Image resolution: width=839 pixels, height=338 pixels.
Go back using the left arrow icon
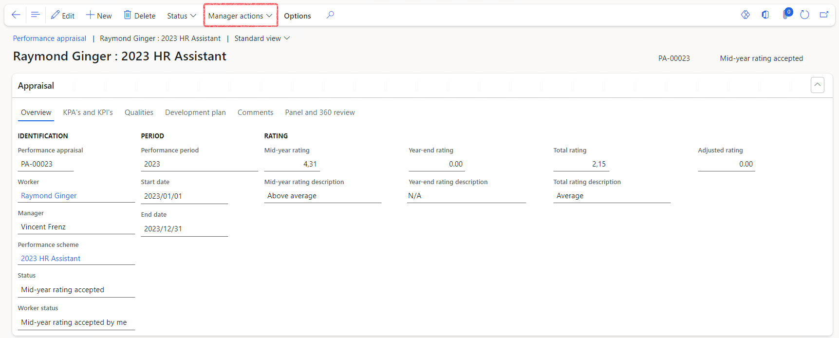coord(16,15)
